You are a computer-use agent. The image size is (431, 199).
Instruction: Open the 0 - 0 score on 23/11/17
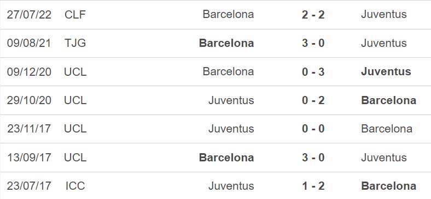[313, 129]
